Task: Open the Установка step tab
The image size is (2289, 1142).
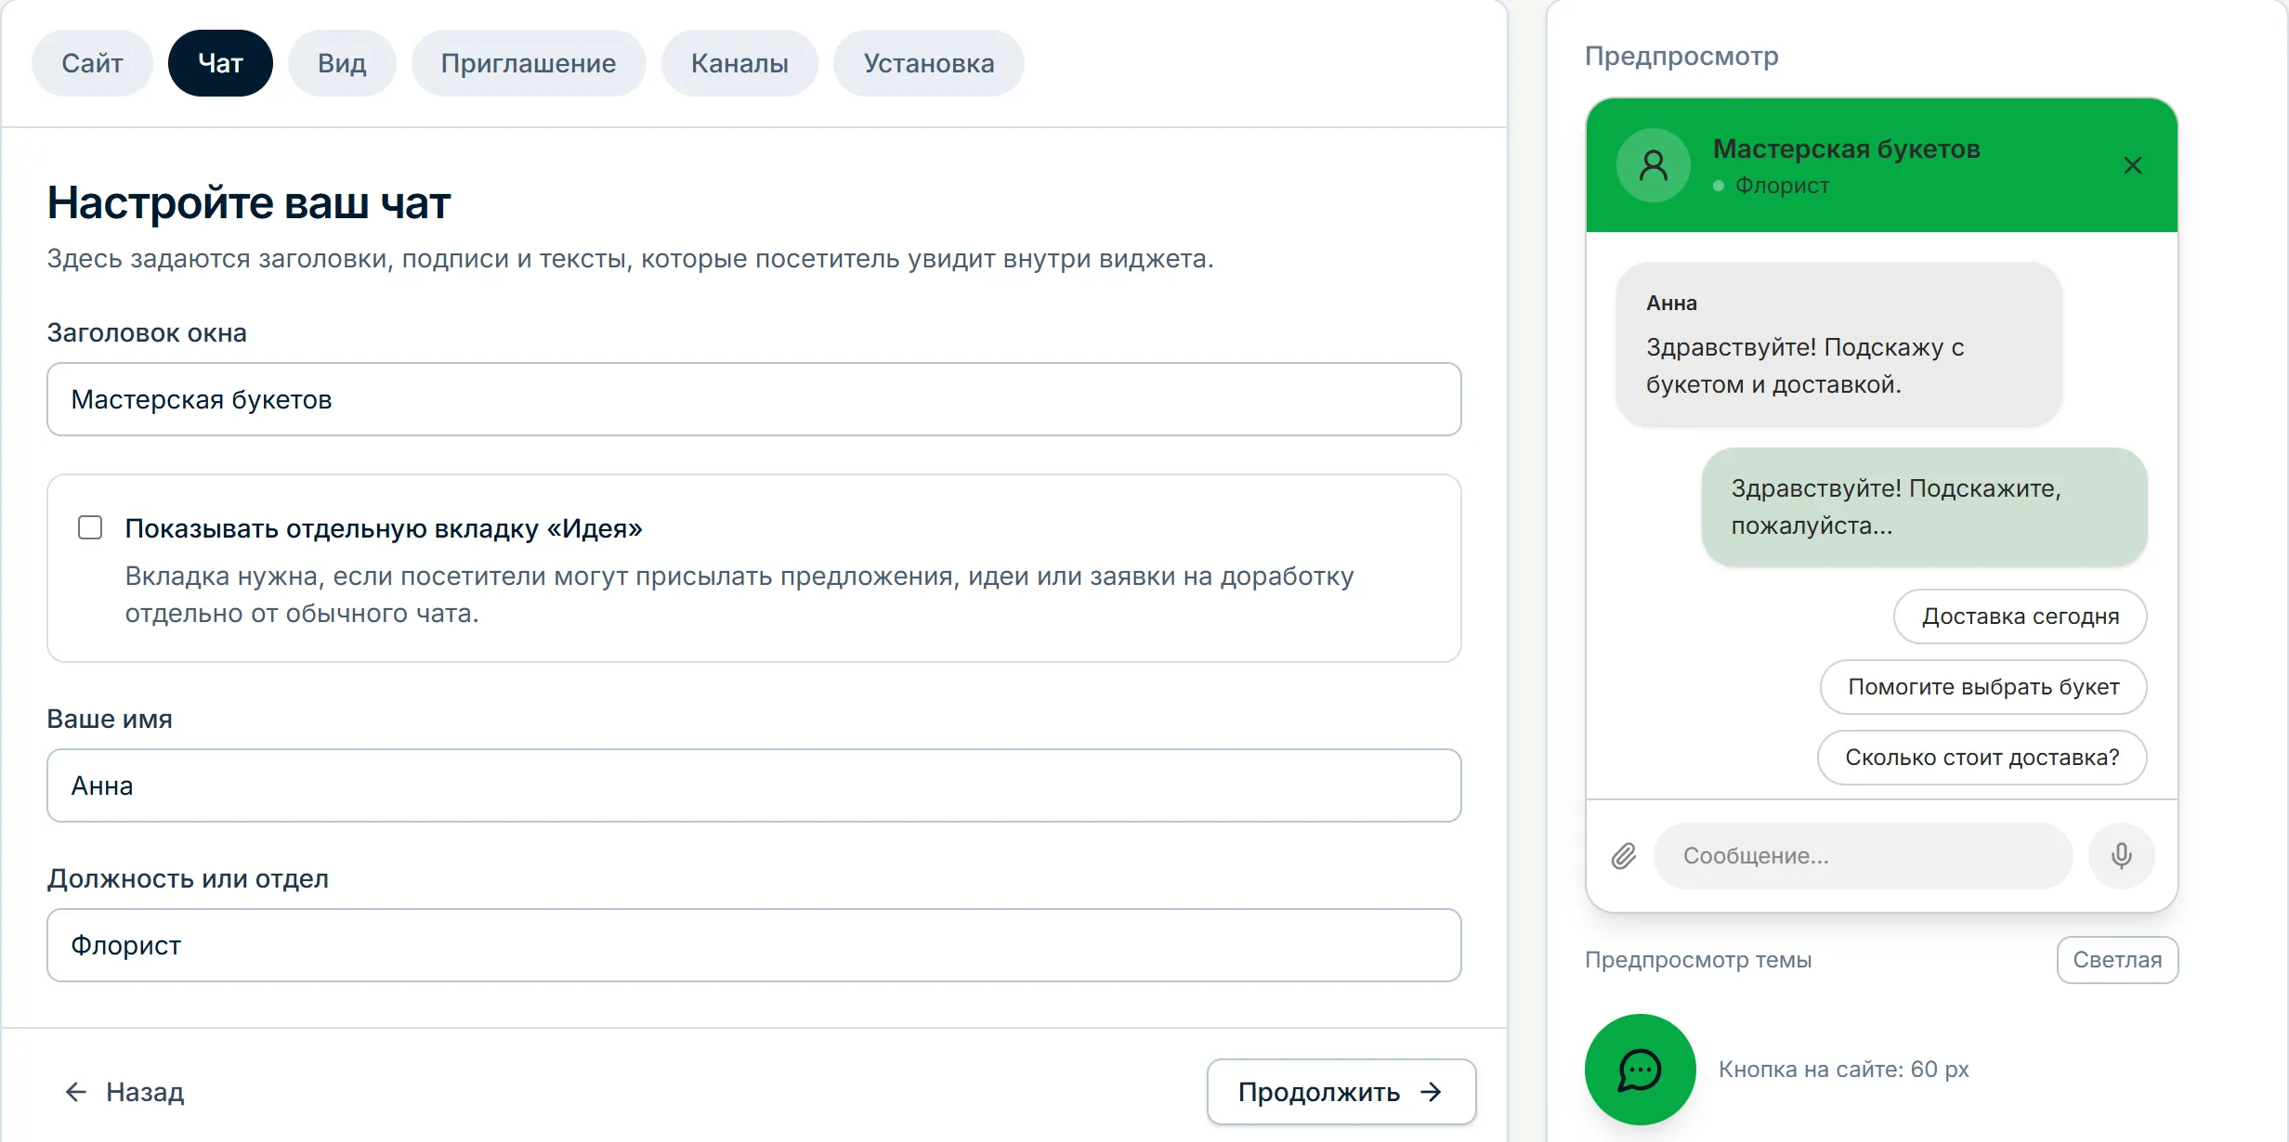Action: point(929,63)
